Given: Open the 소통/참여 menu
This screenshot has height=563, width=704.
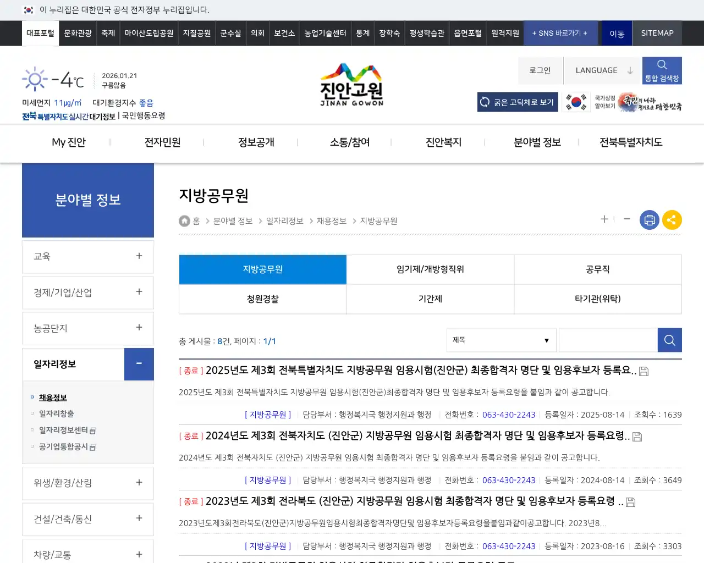Looking at the screenshot, I should tap(350, 142).
